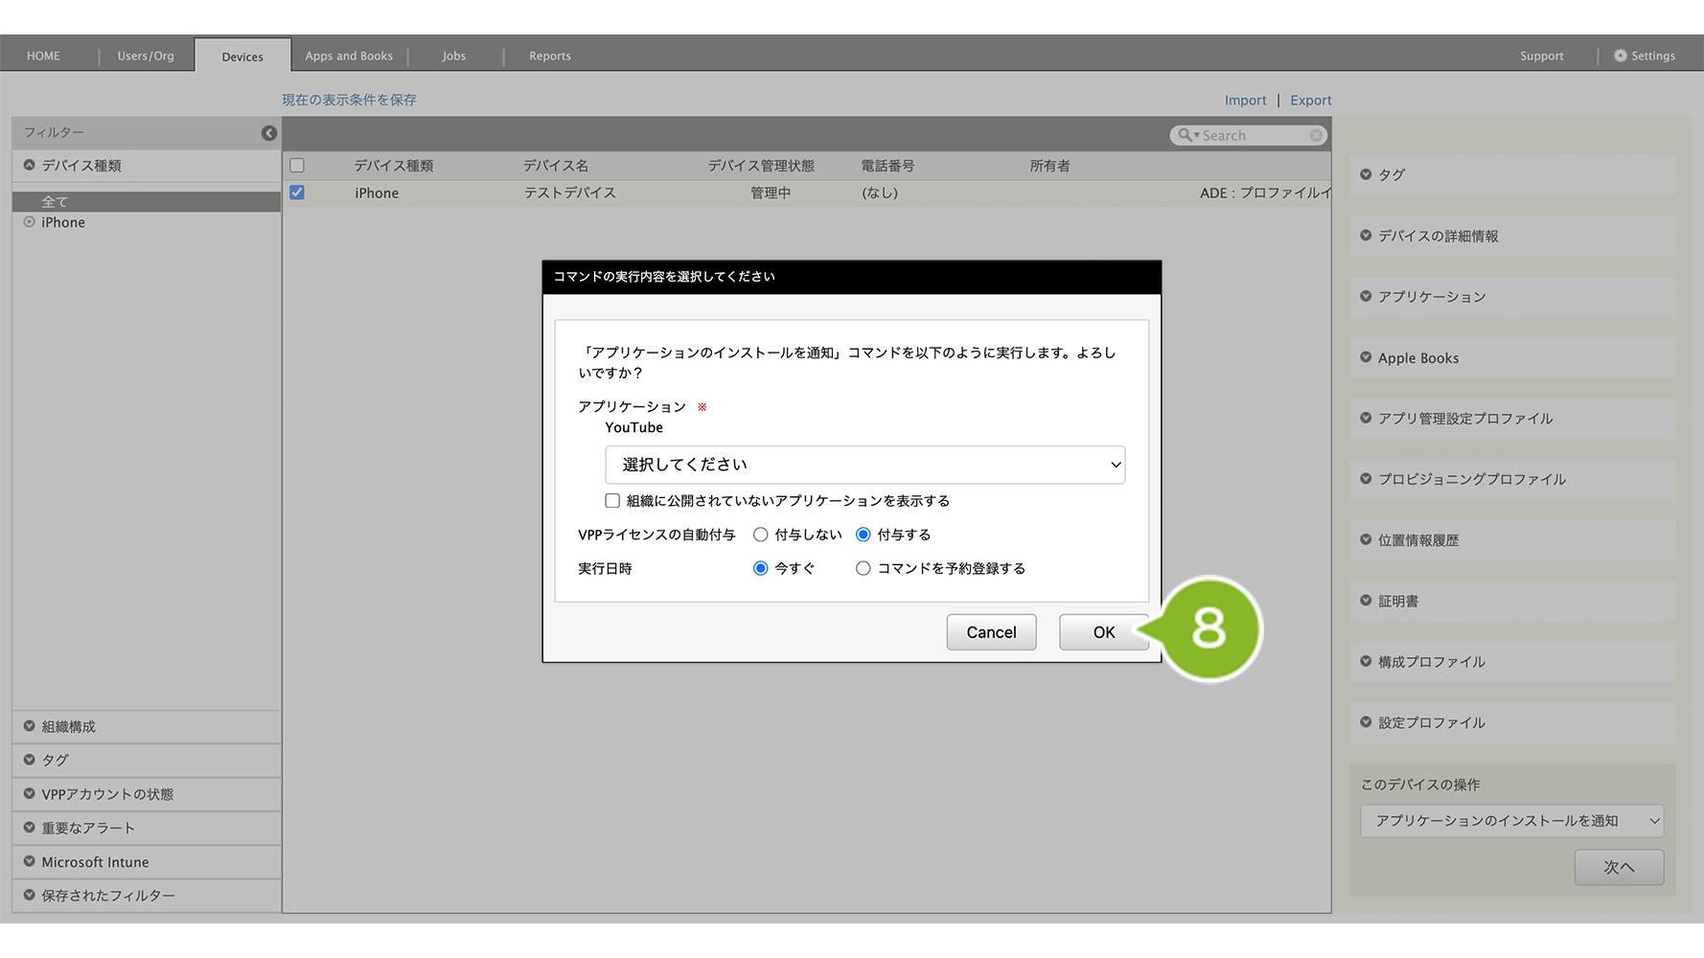The image size is (1704, 958).
Task: Expand the 証明書 section icon
Action: (x=1366, y=601)
